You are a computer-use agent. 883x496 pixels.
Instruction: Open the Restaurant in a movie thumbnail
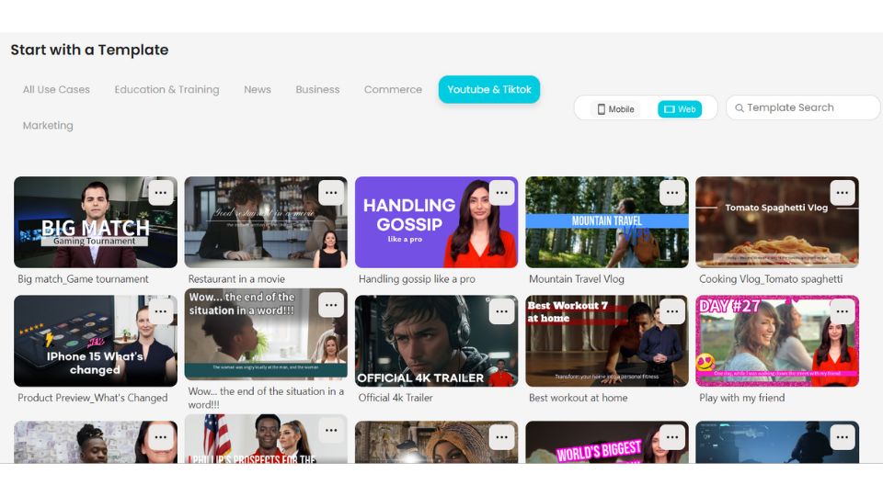coord(266,222)
